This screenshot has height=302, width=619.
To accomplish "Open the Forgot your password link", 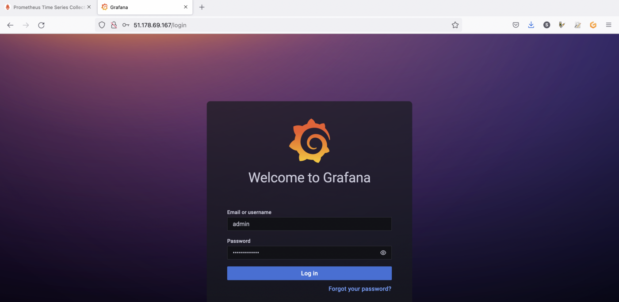I will point(359,288).
